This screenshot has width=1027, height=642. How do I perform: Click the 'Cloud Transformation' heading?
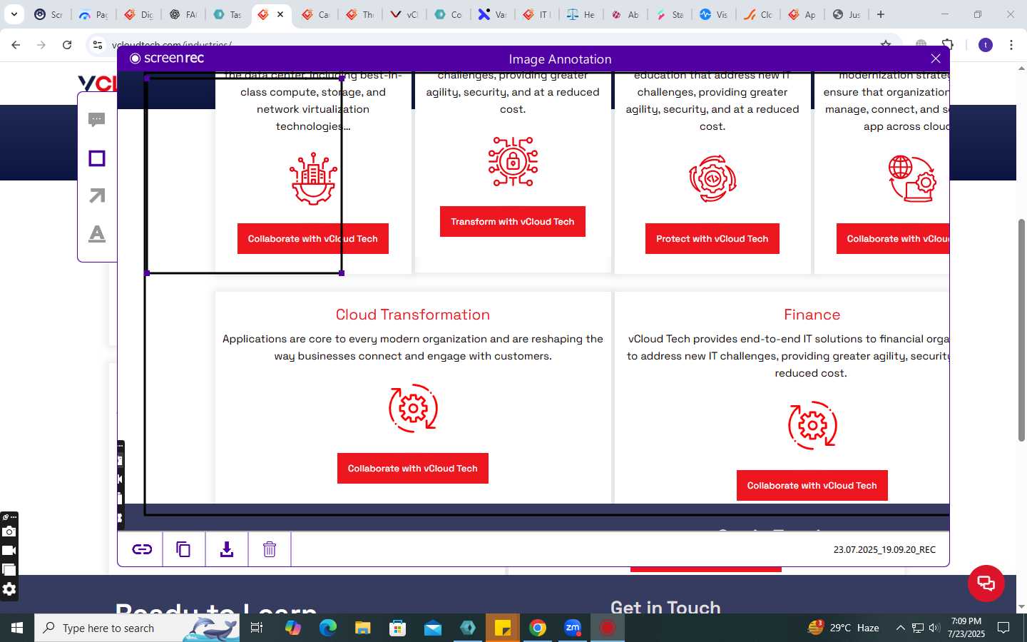tap(413, 315)
